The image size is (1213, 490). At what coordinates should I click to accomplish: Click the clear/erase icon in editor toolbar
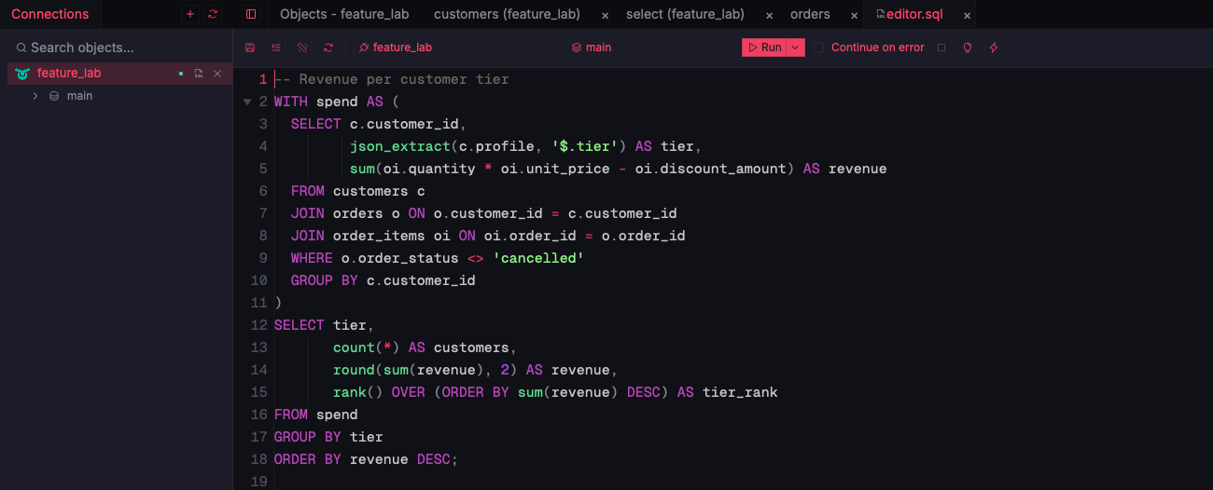pyautogui.click(x=302, y=48)
